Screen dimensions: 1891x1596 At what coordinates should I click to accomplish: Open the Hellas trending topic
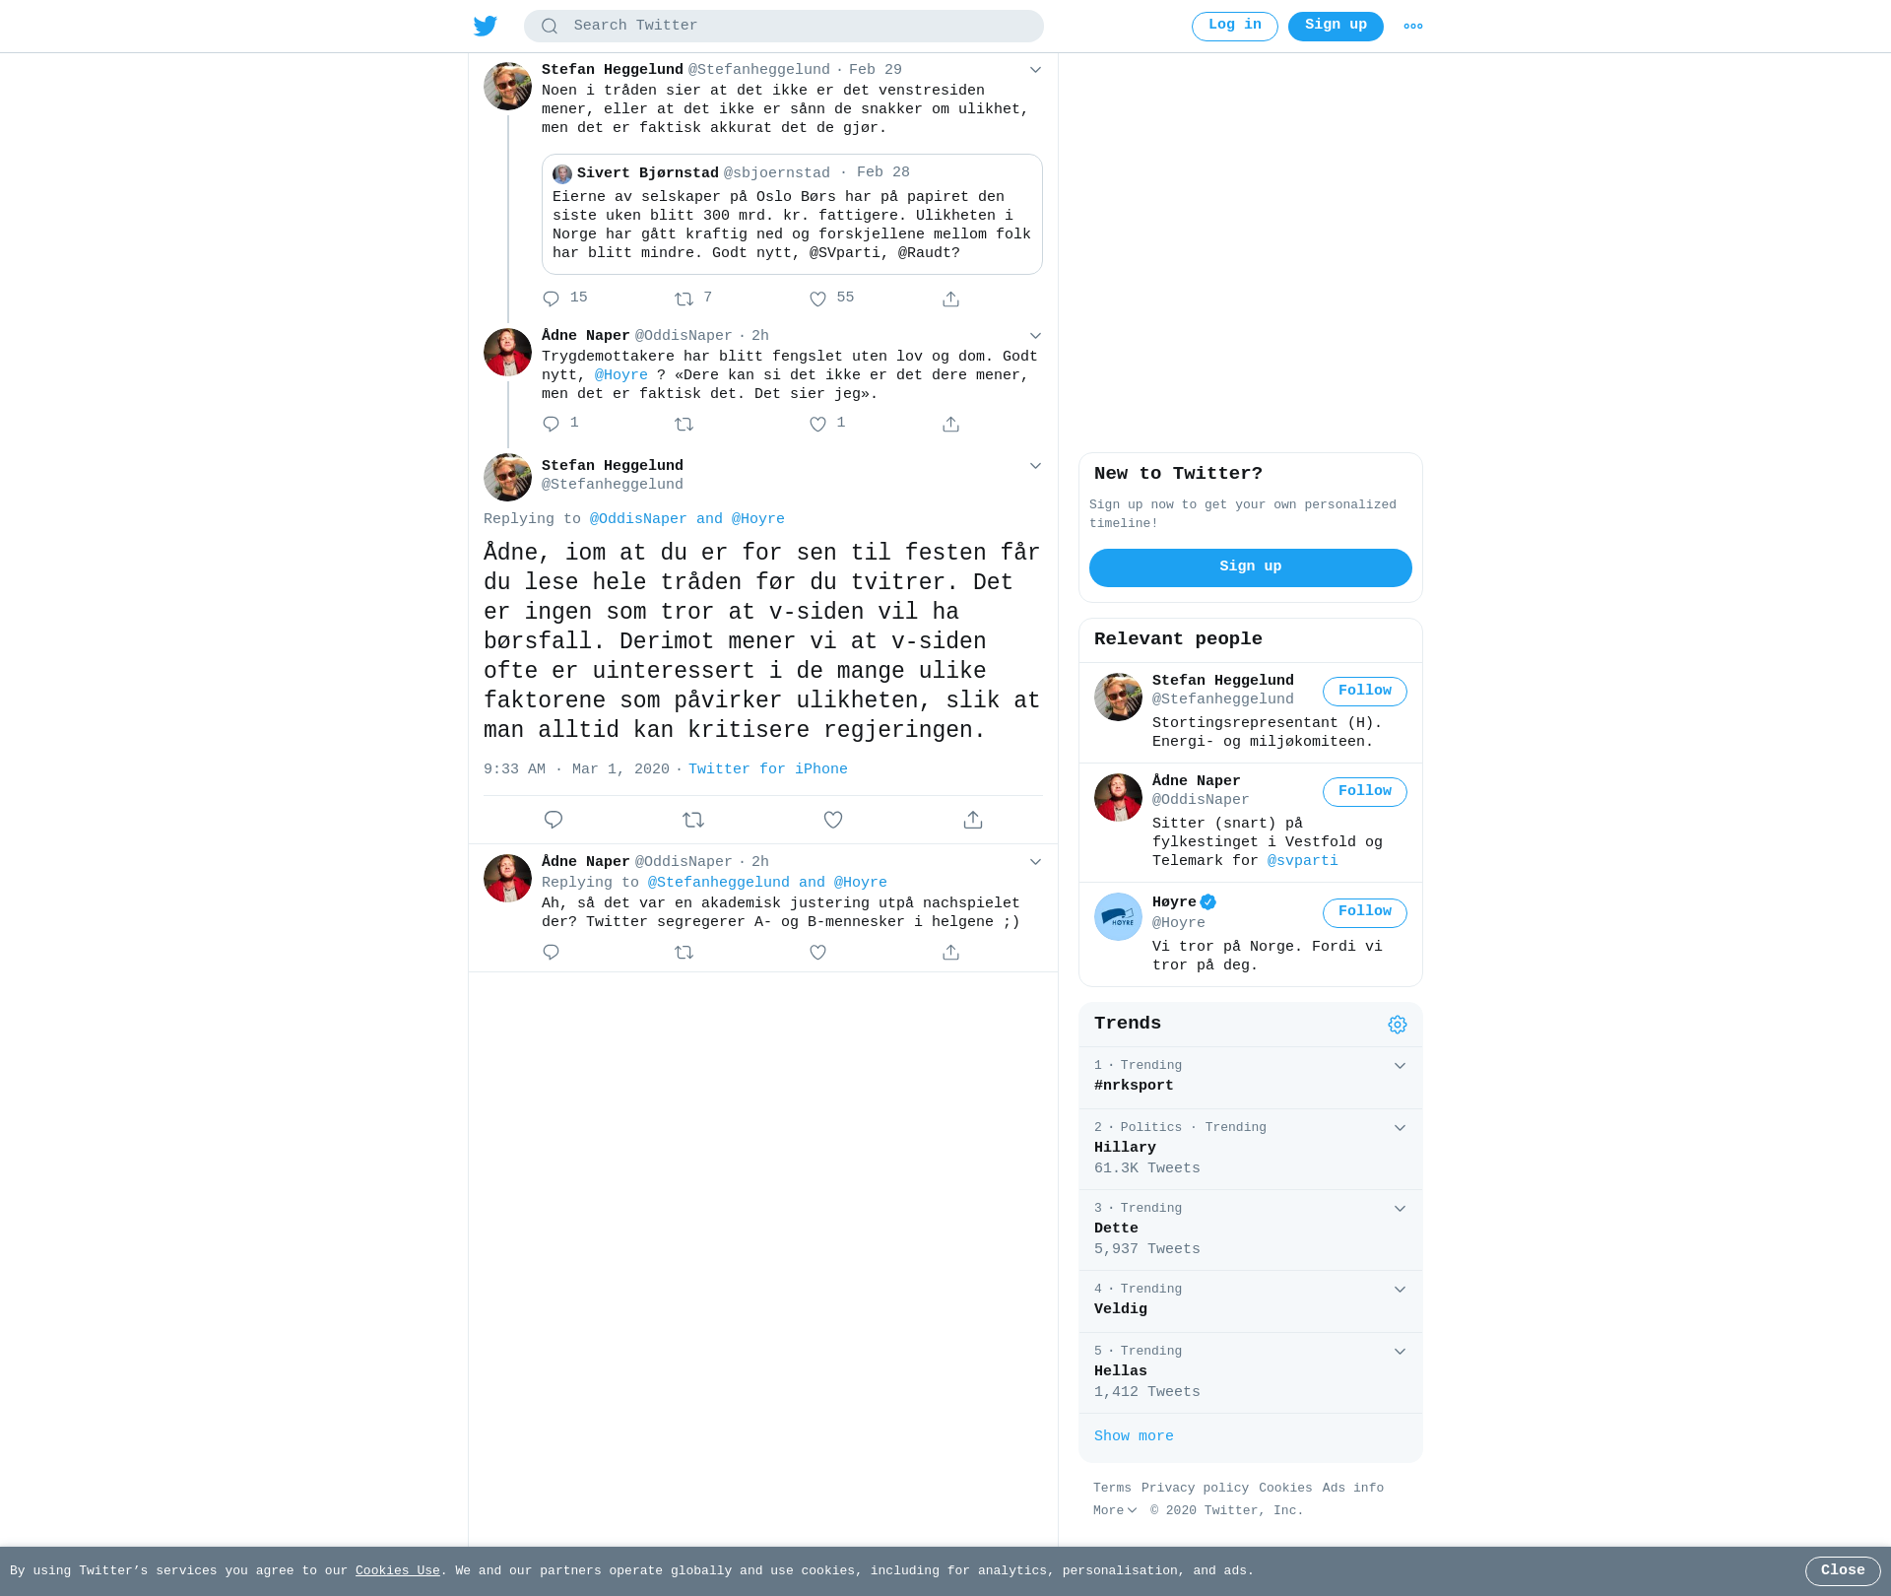coord(1251,1372)
